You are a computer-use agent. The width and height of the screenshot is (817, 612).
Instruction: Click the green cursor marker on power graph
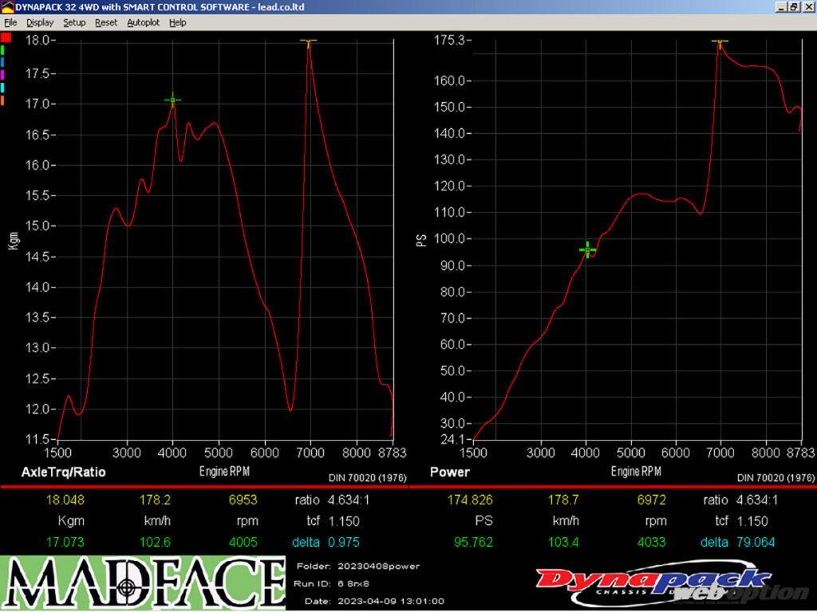click(x=588, y=250)
